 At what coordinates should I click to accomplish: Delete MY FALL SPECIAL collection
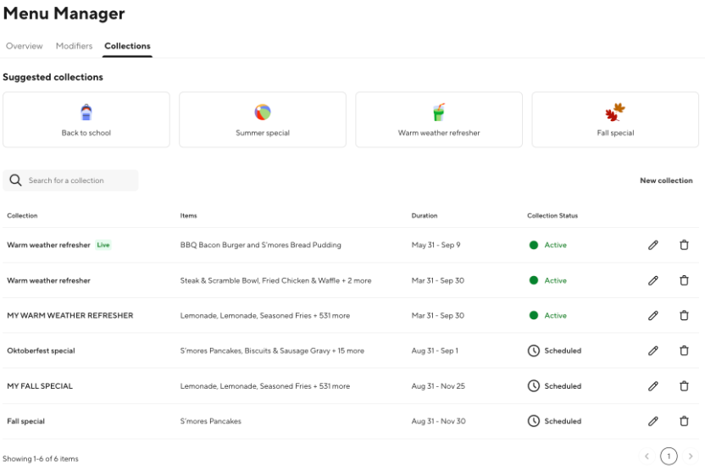[684, 386]
